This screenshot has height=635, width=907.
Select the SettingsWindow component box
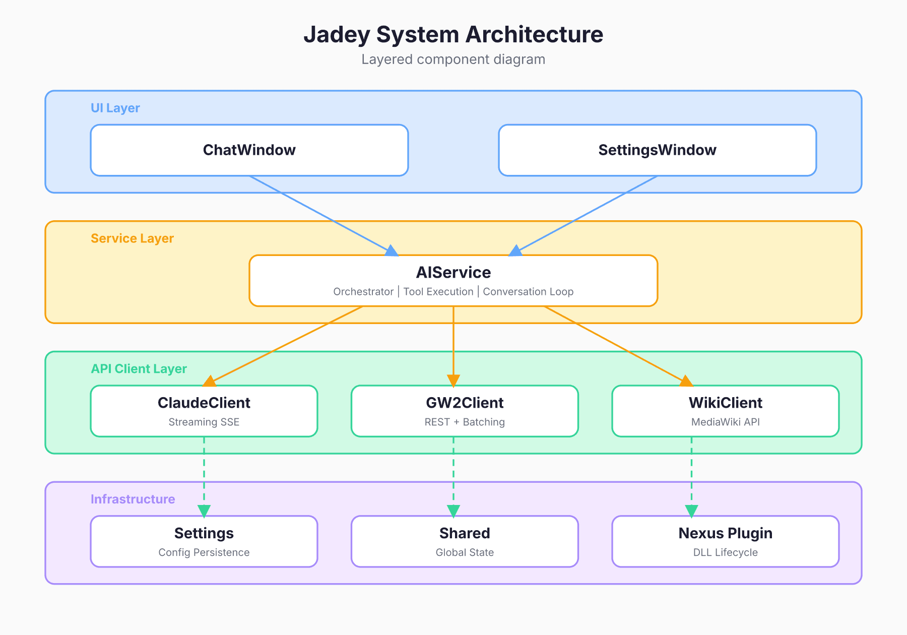(x=657, y=150)
